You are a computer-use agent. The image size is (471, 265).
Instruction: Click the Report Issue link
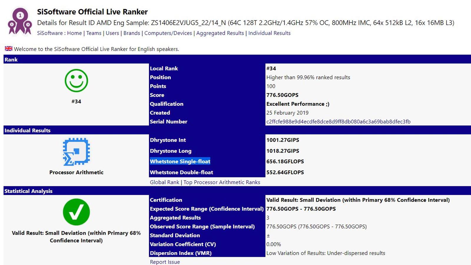pos(165,262)
